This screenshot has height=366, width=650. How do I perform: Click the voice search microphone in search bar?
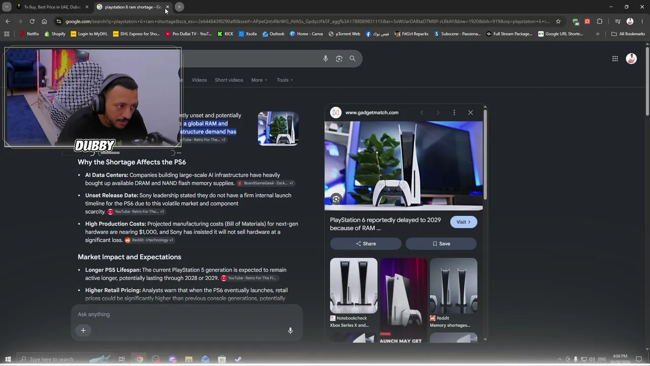[x=326, y=58]
